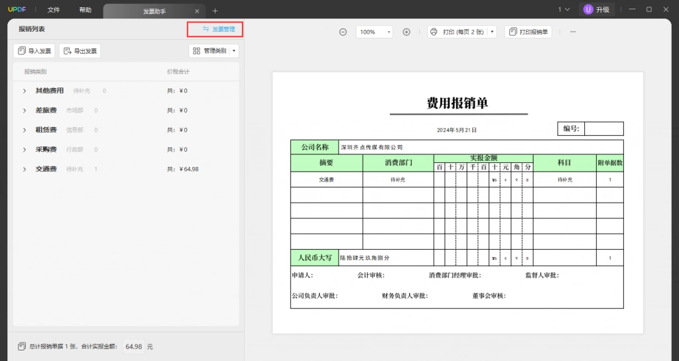Select the 差旅费 row label
The width and height of the screenshot is (679, 361).
(x=46, y=110)
